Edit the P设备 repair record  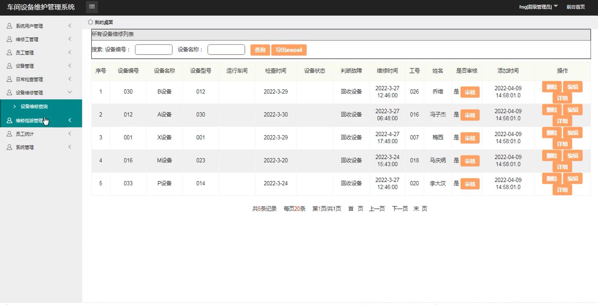(x=573, y=179)
